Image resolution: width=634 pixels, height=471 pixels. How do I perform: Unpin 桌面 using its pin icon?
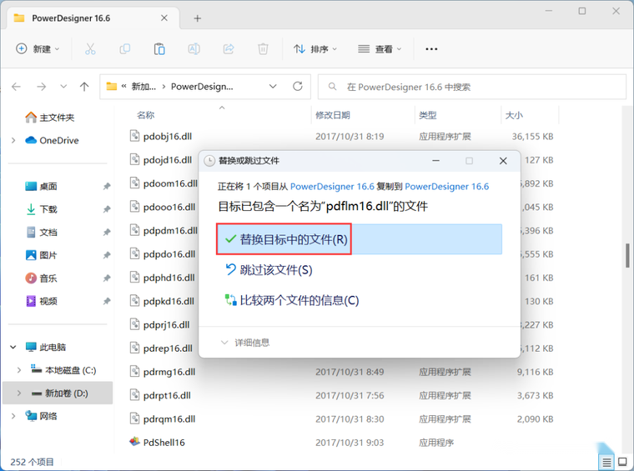coord(106,186)
